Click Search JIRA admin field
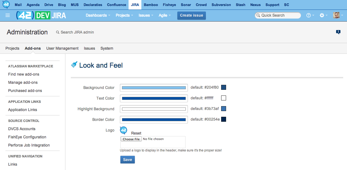The image size is (347, 170). [x=75, y=32]
